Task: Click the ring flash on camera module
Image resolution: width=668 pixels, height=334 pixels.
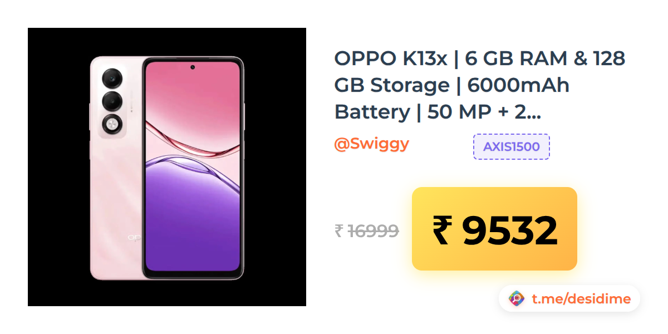Action: [x=112, y=124]
